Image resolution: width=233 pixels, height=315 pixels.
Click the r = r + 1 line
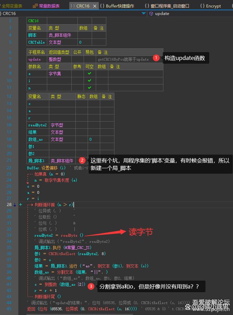(x=45, y=291)
